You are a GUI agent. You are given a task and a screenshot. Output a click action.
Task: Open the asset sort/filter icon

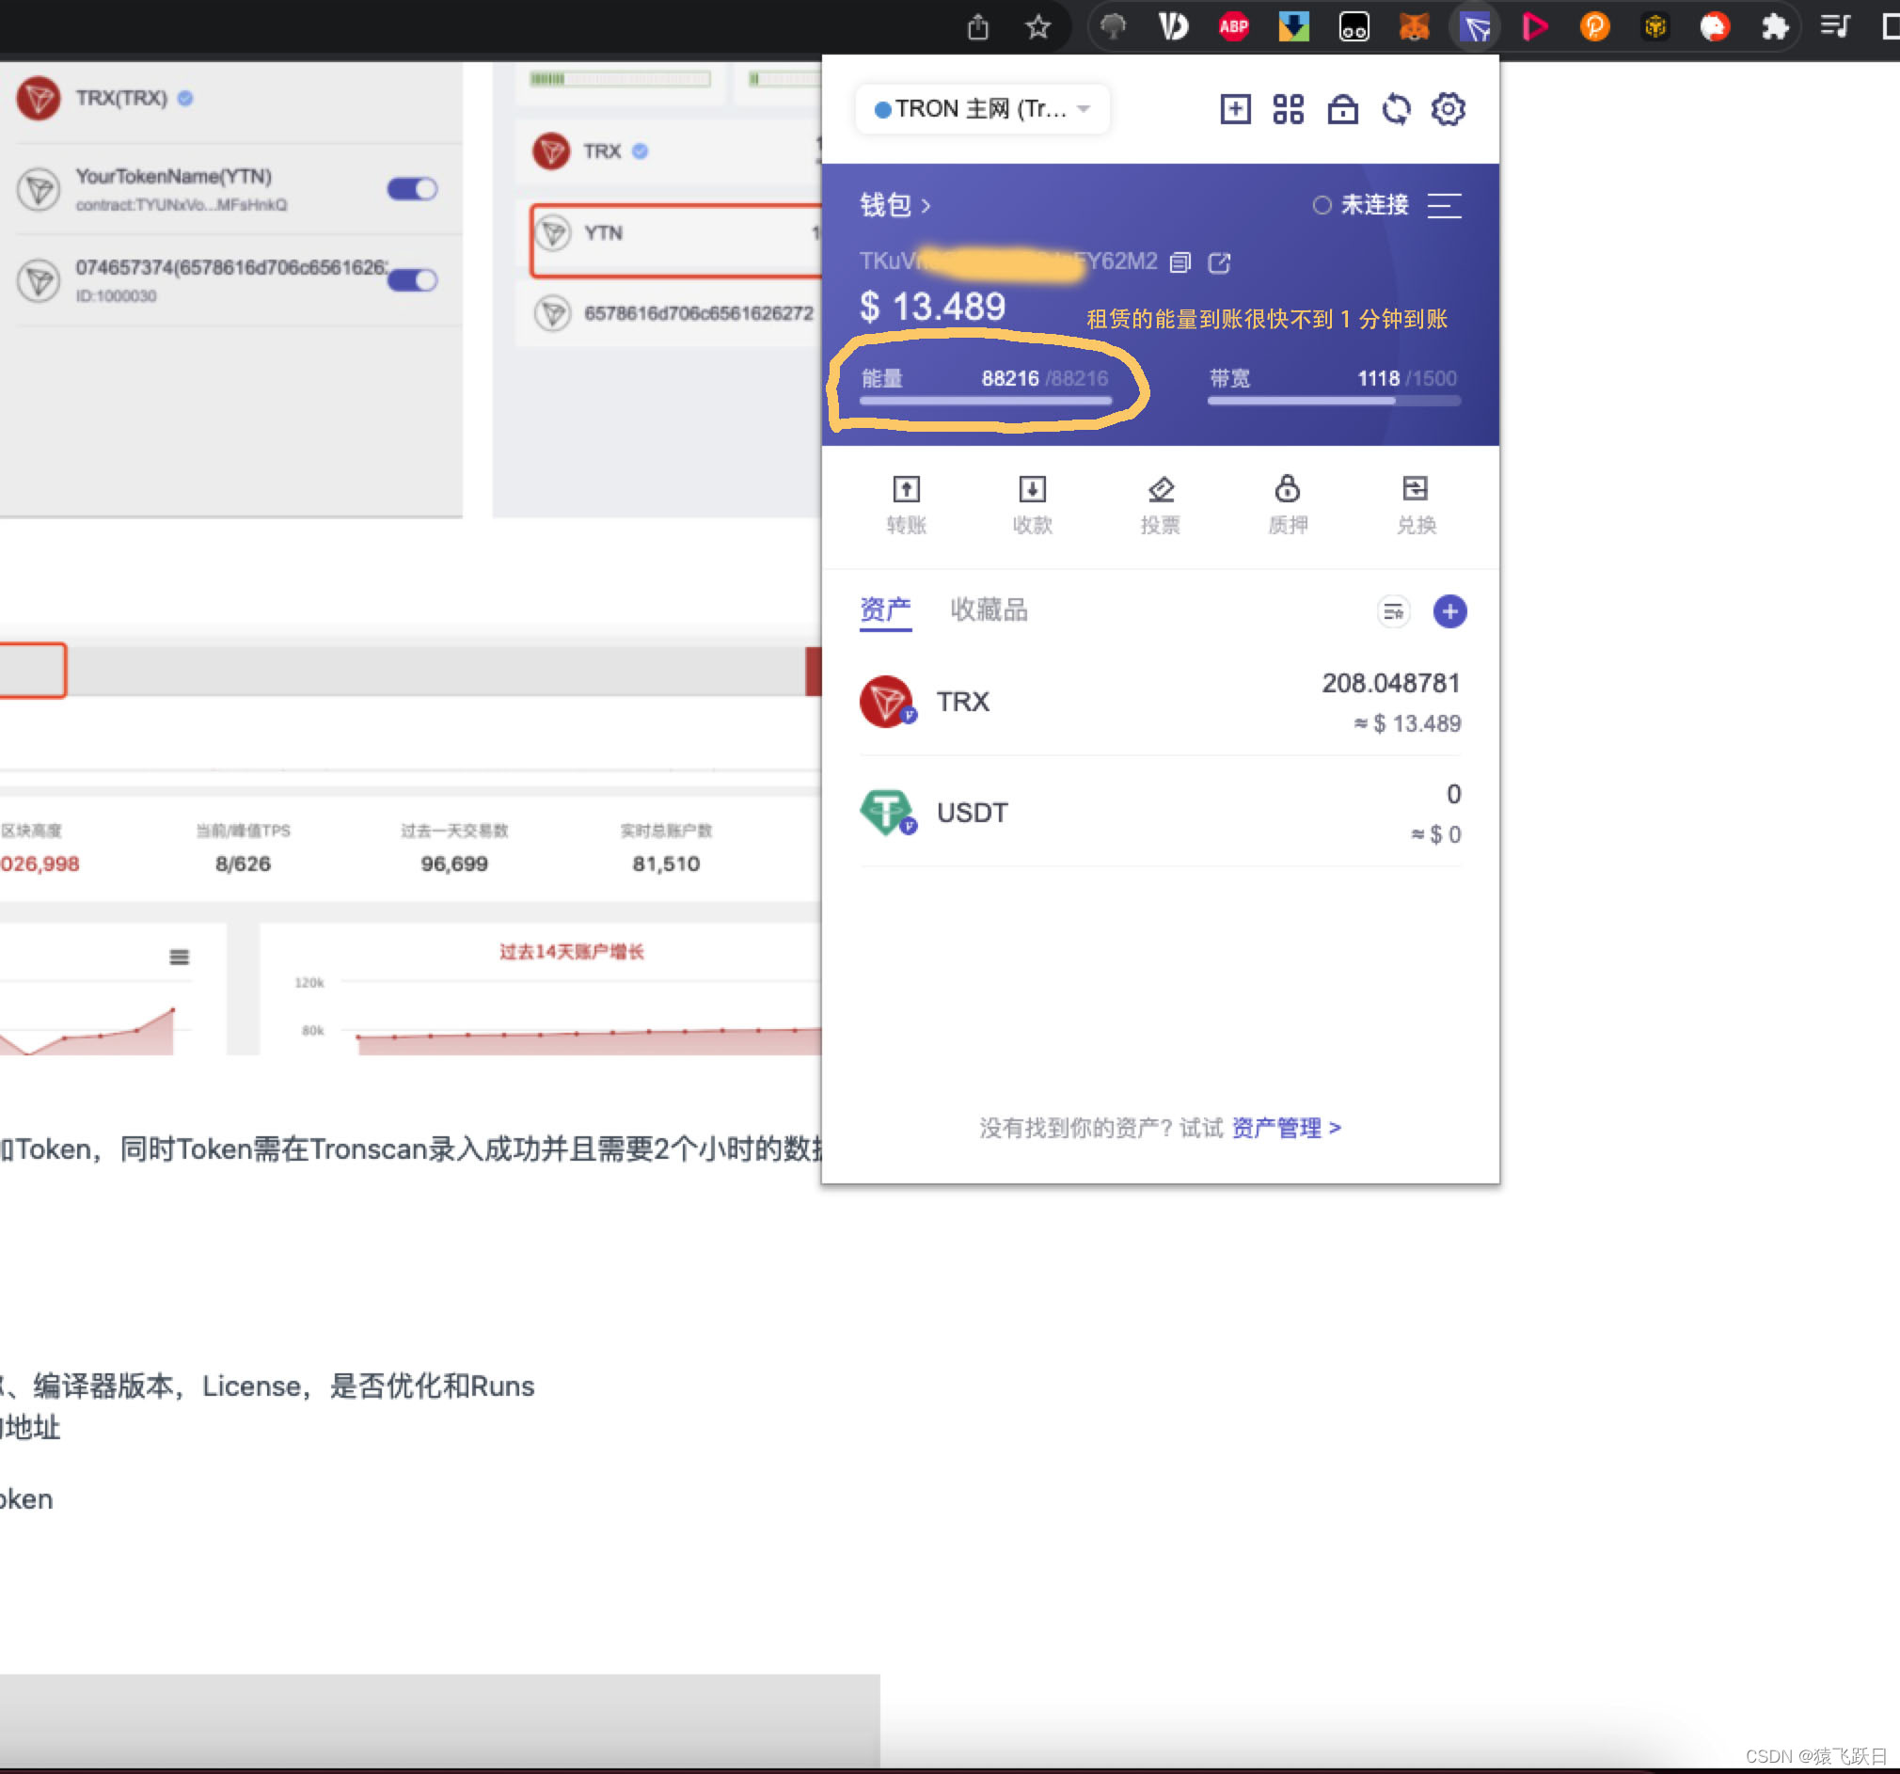(1393, 611)
